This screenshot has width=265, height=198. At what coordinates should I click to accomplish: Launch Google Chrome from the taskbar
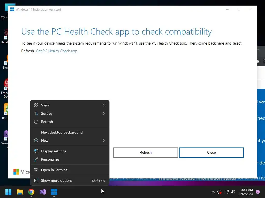pos(31,192)
